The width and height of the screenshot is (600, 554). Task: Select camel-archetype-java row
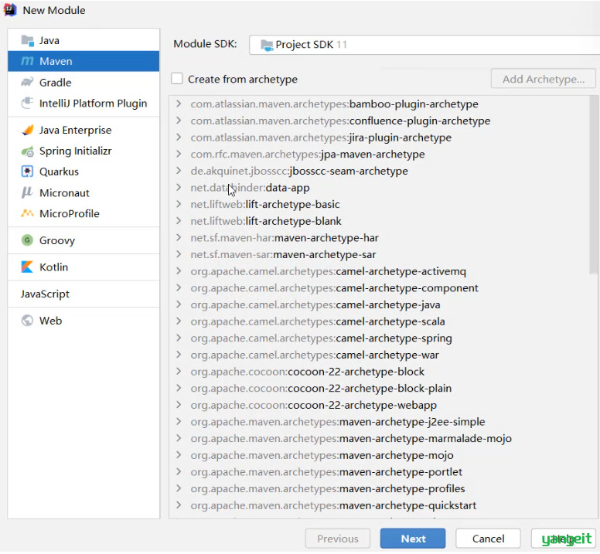point(379,304)
